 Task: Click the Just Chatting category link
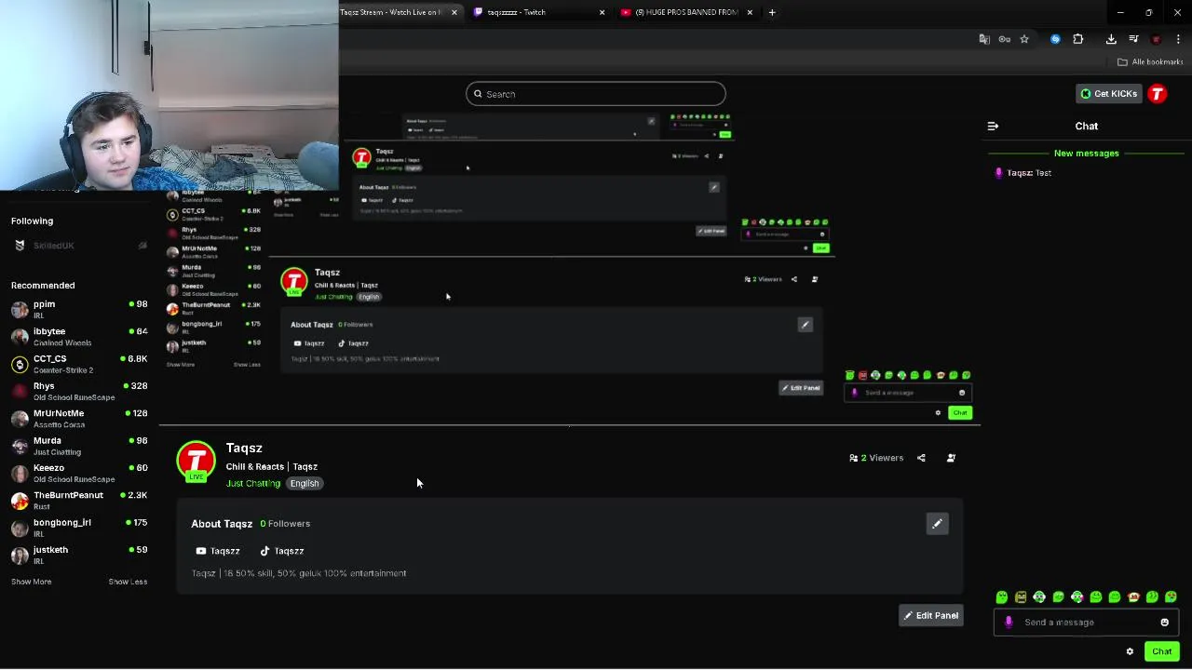click(x=252, y=484)
